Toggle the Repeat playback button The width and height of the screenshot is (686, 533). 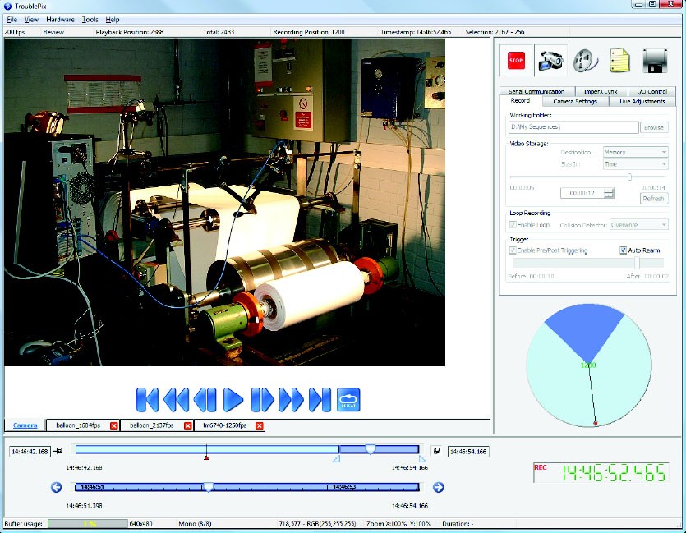tap(348, 400)
